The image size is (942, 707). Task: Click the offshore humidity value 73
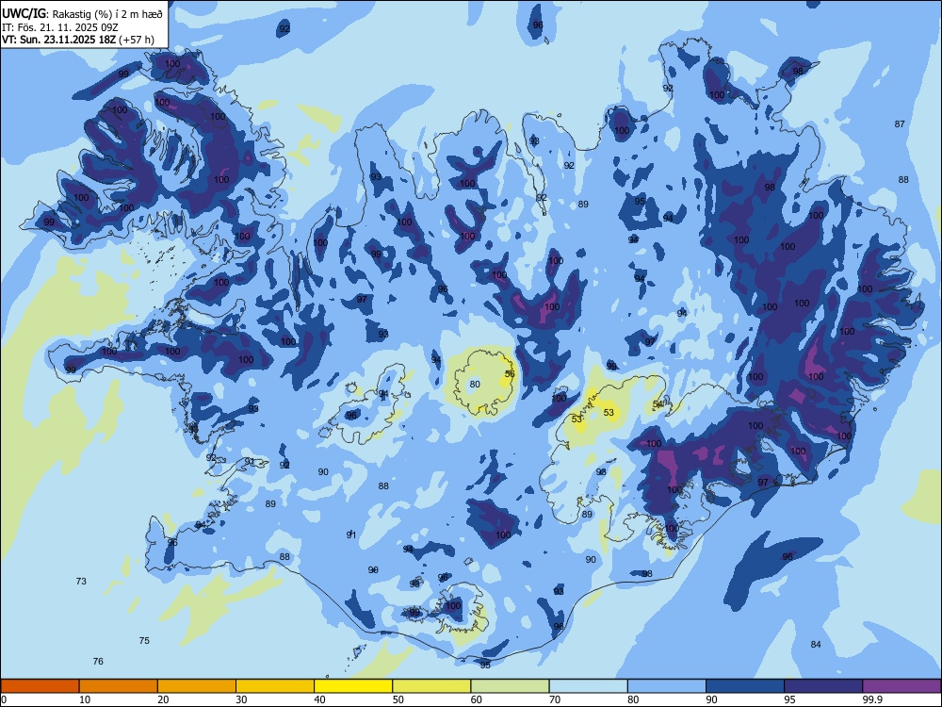pos(81,582)
